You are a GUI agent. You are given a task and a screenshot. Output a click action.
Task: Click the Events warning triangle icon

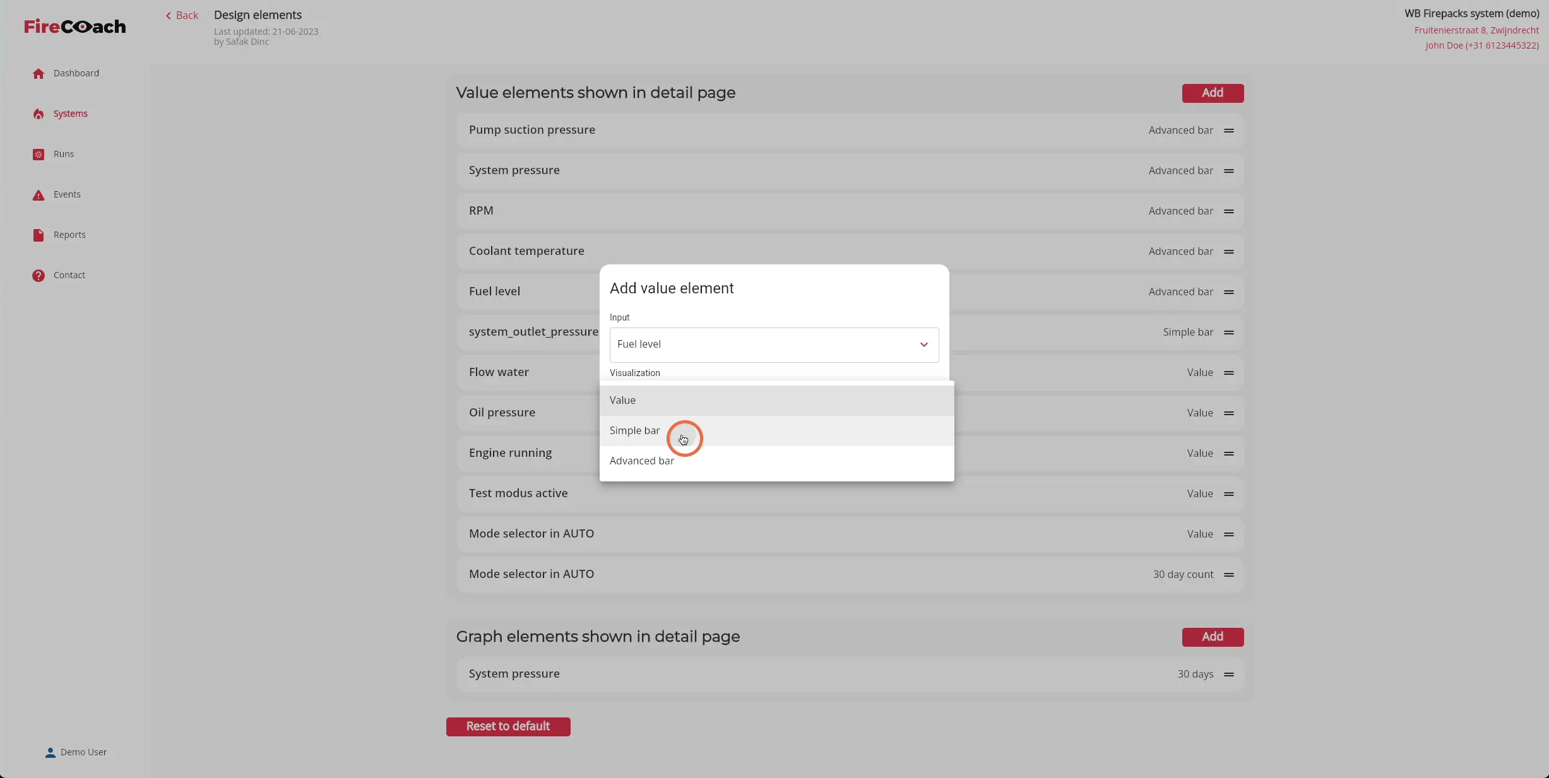pos(39,195)
